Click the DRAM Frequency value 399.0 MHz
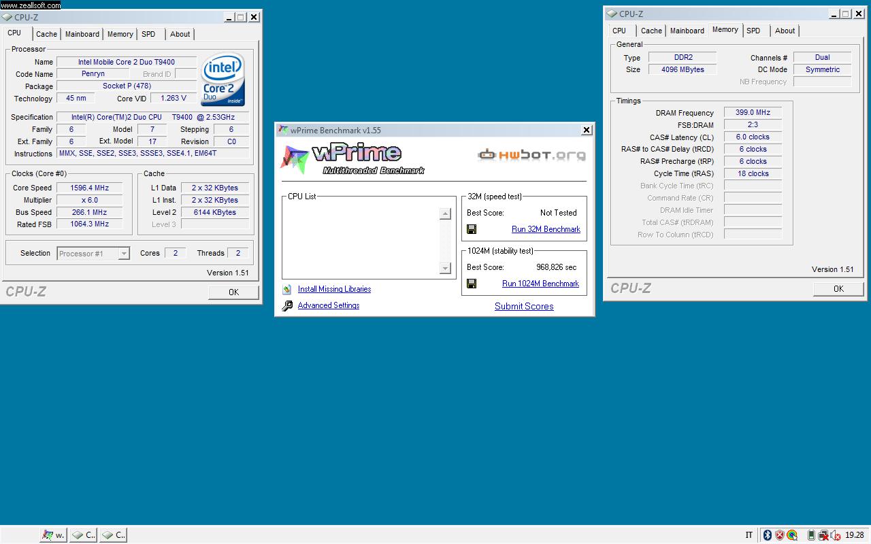871x544 pixels. click(753, 112)
